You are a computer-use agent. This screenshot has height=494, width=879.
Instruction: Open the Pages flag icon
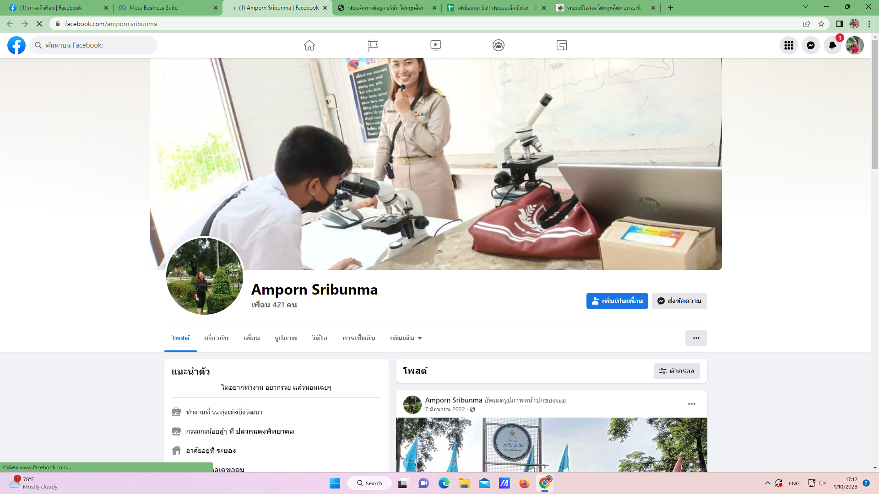tap(373, 45)
